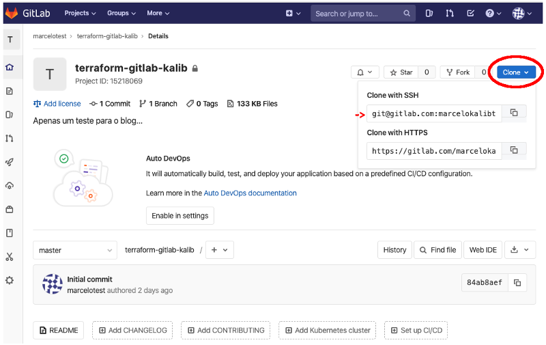Click Add CHANGELOG button
Screen dimensions: 546x345
tap(132, 330)
